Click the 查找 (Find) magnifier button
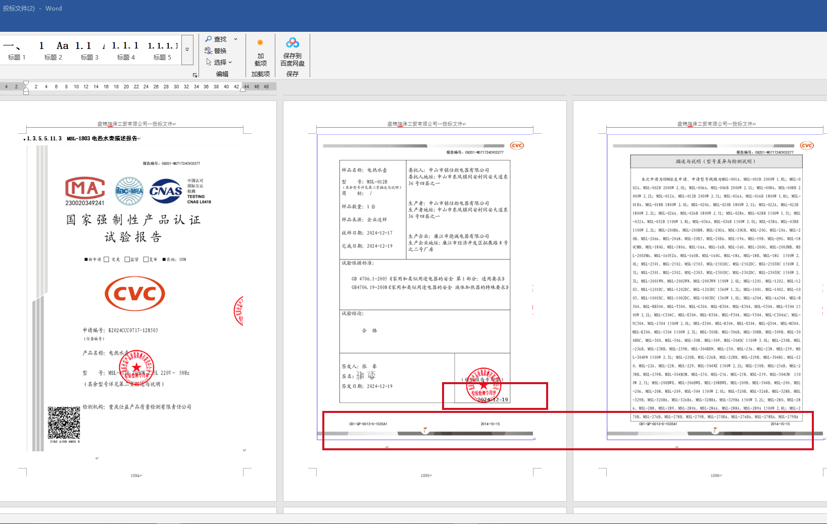The width and height of the screenshot is (827, 524). [216, 39]
